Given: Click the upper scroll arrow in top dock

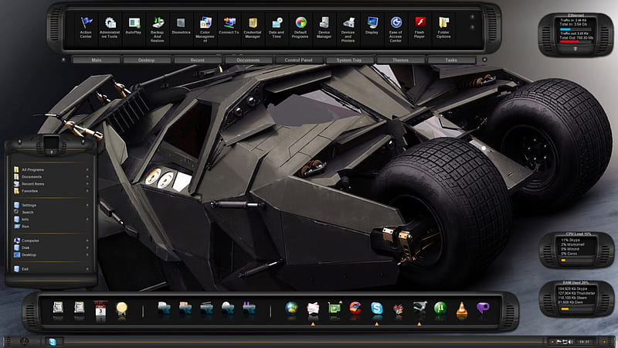Looking at the screenshot, I should tap(472, 17).
